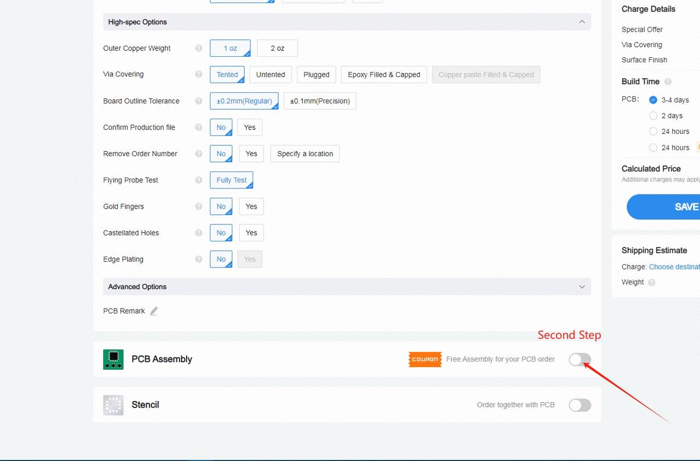Enable the PCB Assembly toggle switch
Image resolution: width=700 pixels, height=461 pixels.
click(580, 359)
